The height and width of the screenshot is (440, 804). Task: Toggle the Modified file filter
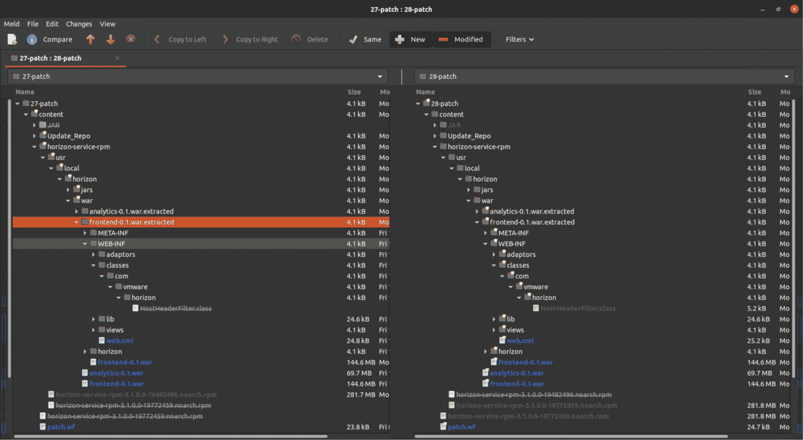coord(462,39)
